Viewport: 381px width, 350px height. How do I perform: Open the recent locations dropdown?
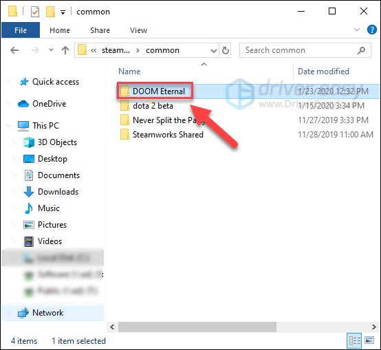[x=51, y=50]
